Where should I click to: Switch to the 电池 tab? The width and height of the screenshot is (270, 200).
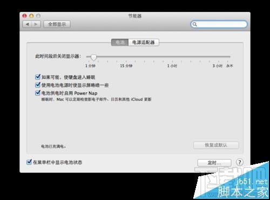point(120,42)
